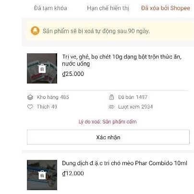Click the sold bag icon beside "Đã bán"
The width and height of the screenshot is (194, 194).
point(111,97)
